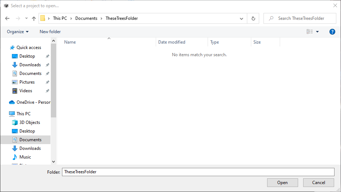
Task: Open Downloads under This PC
Action: pyautogui.click(x=30, y=148)
